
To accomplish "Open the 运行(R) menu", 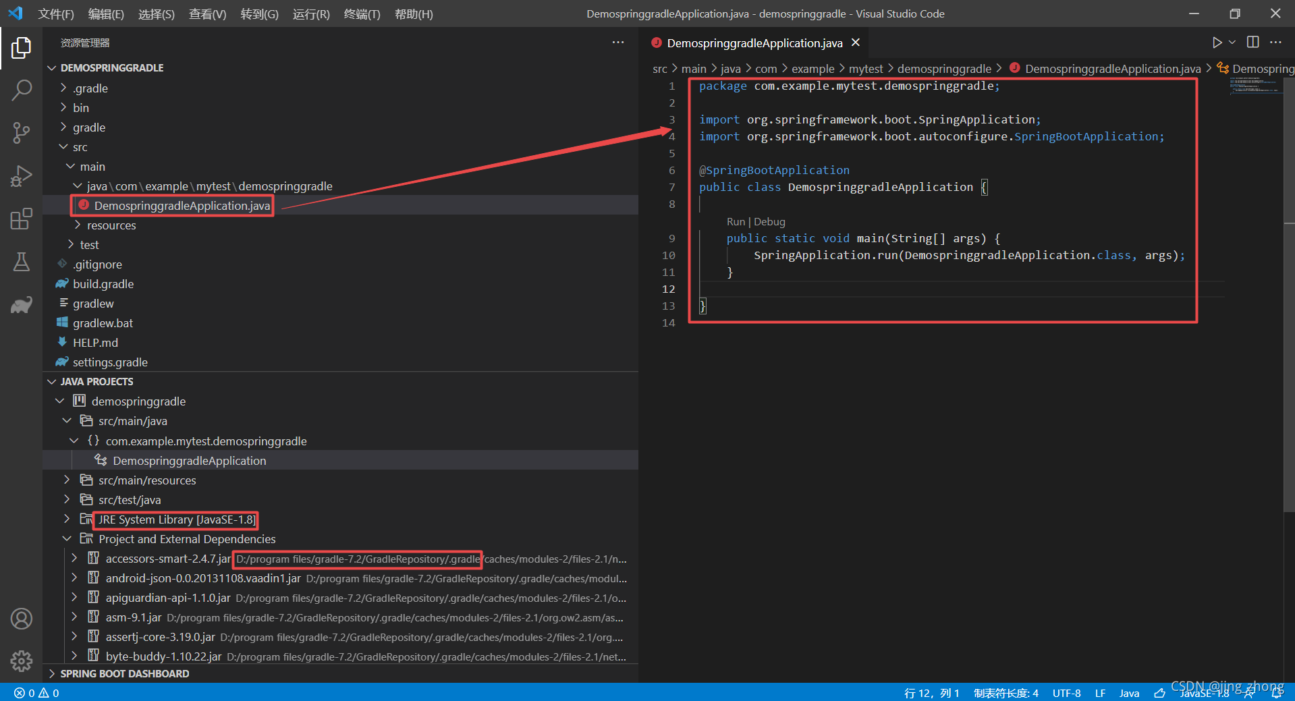I will 311,13.
